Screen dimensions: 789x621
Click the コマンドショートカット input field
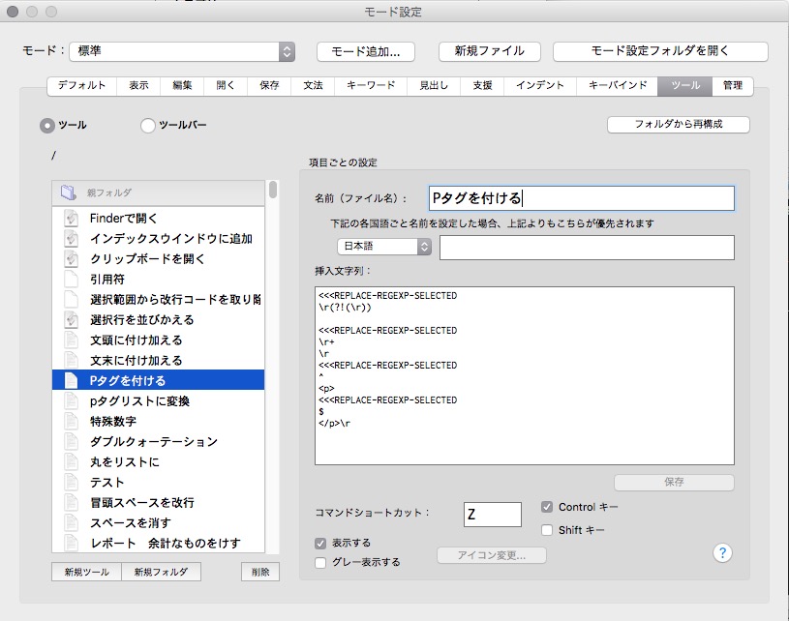[x=492, y=515]
